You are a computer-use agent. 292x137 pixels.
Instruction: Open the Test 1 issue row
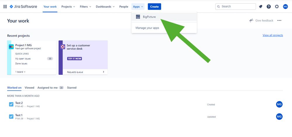click(x=145, y=117)
